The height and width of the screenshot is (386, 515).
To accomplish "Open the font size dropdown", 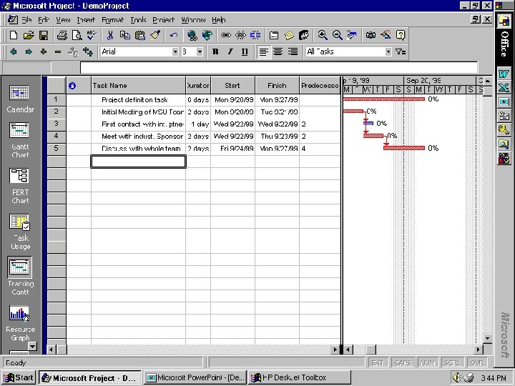I will pyautogui.click(x=200, y=51).
